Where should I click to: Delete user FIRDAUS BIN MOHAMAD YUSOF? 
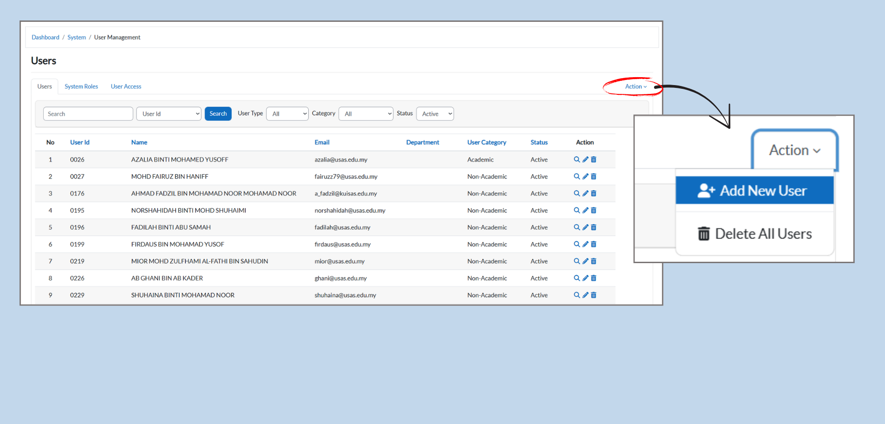594,244
